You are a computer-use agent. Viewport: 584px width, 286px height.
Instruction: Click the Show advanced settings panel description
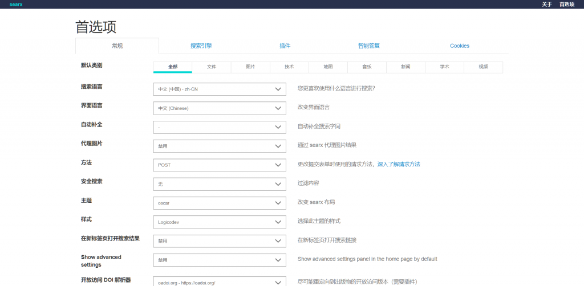(x=367, y=259)
